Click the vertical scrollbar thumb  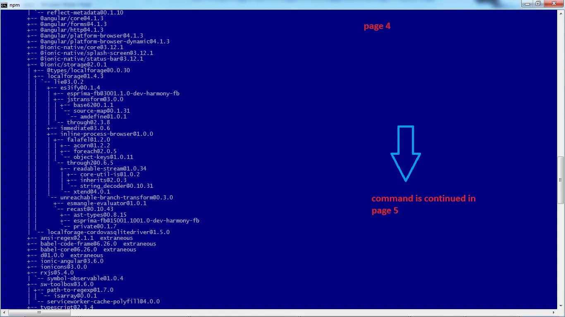point(560,180)
